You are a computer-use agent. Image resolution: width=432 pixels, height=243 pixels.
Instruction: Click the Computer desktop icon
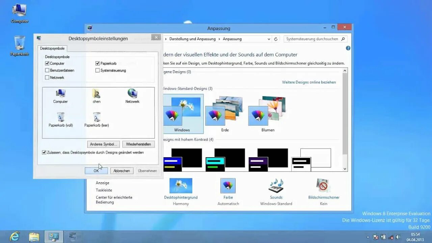(x=20, y=13)
